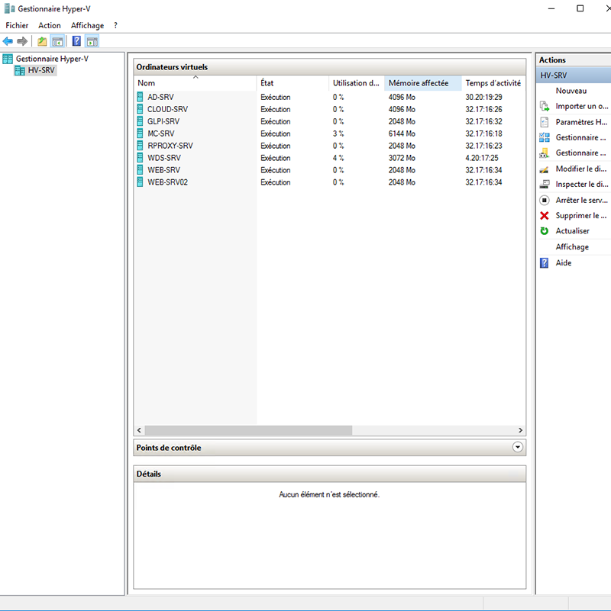Click Nouveau in the Actions pane
Image resolution: width=611 pixels, height=611 pixels.
click(571, 91)
